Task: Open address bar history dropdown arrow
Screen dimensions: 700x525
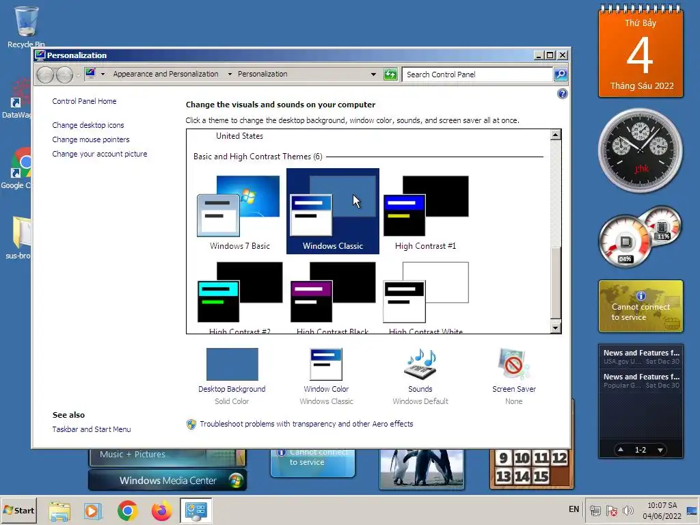Action: pyautogui.click(x=373, y=75)
